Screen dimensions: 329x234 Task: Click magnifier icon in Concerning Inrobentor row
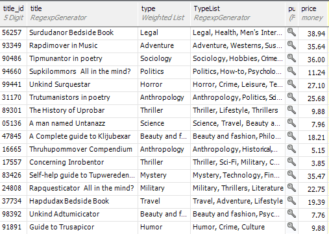tap(291, 162)
